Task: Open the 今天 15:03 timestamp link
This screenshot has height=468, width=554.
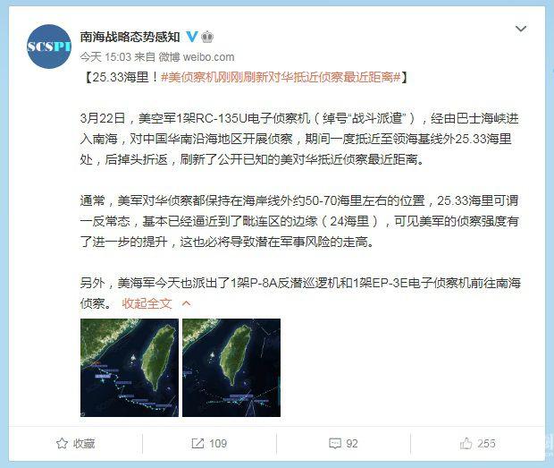Action: 105,57
